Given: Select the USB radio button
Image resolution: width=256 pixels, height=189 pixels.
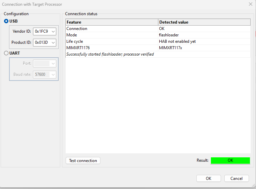Looking at the screenshot, I should click(x=6, y=21).
